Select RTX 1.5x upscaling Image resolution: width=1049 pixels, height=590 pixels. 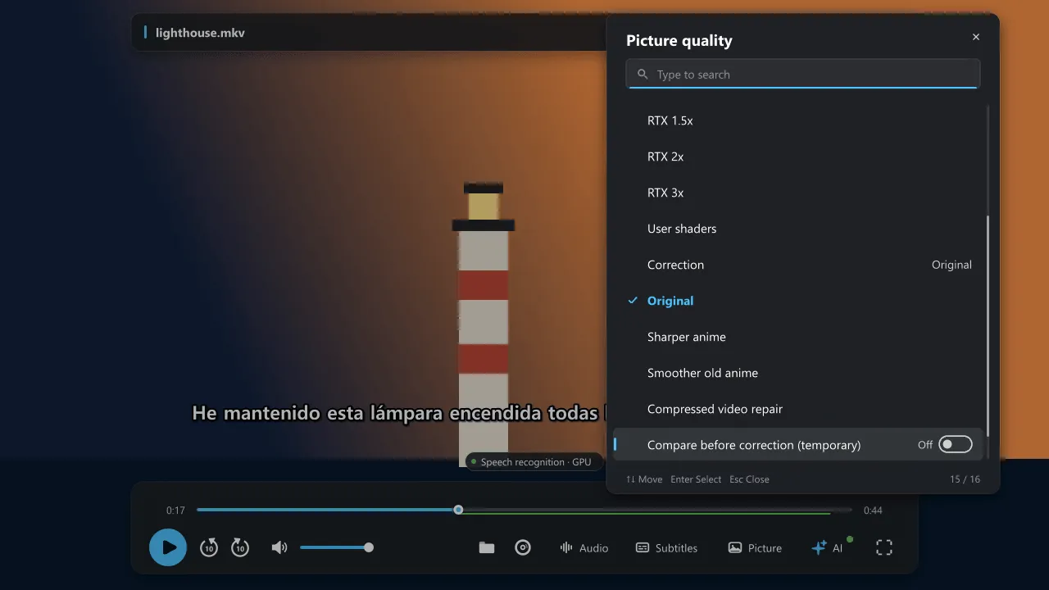pos(799,120)
